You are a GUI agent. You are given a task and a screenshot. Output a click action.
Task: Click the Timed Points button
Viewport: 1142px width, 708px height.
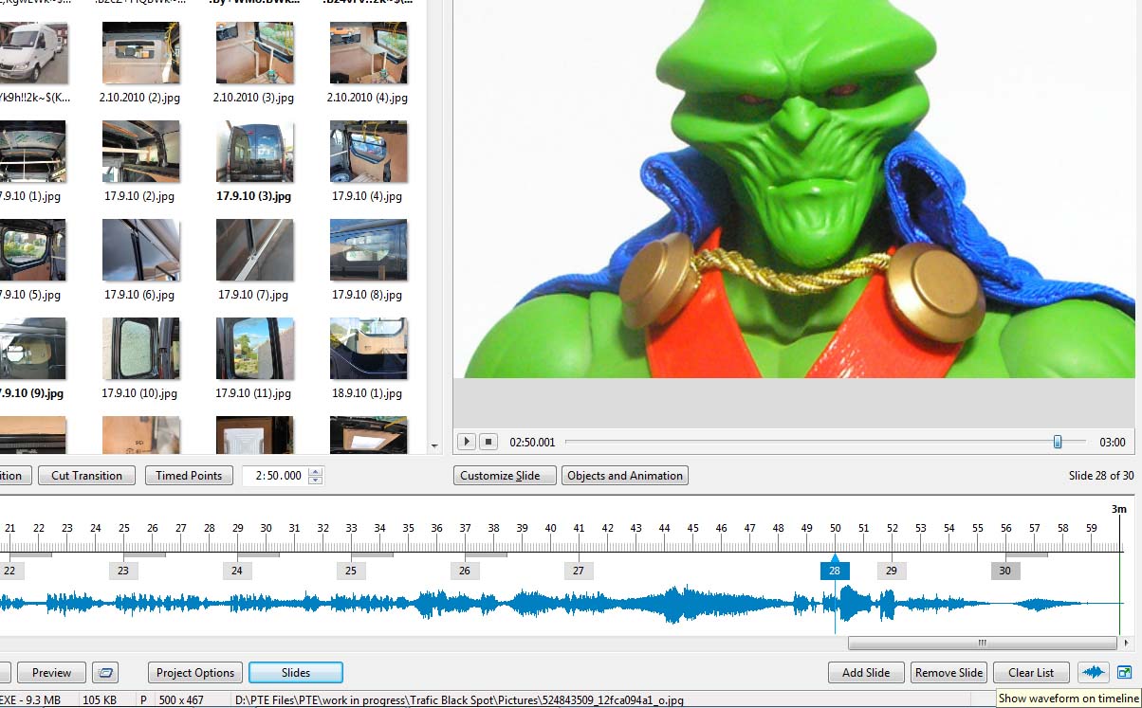189,476
